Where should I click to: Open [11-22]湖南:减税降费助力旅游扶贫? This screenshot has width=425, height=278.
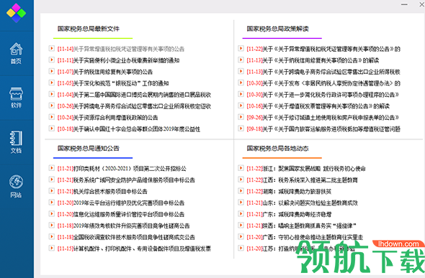coord(289,192)
